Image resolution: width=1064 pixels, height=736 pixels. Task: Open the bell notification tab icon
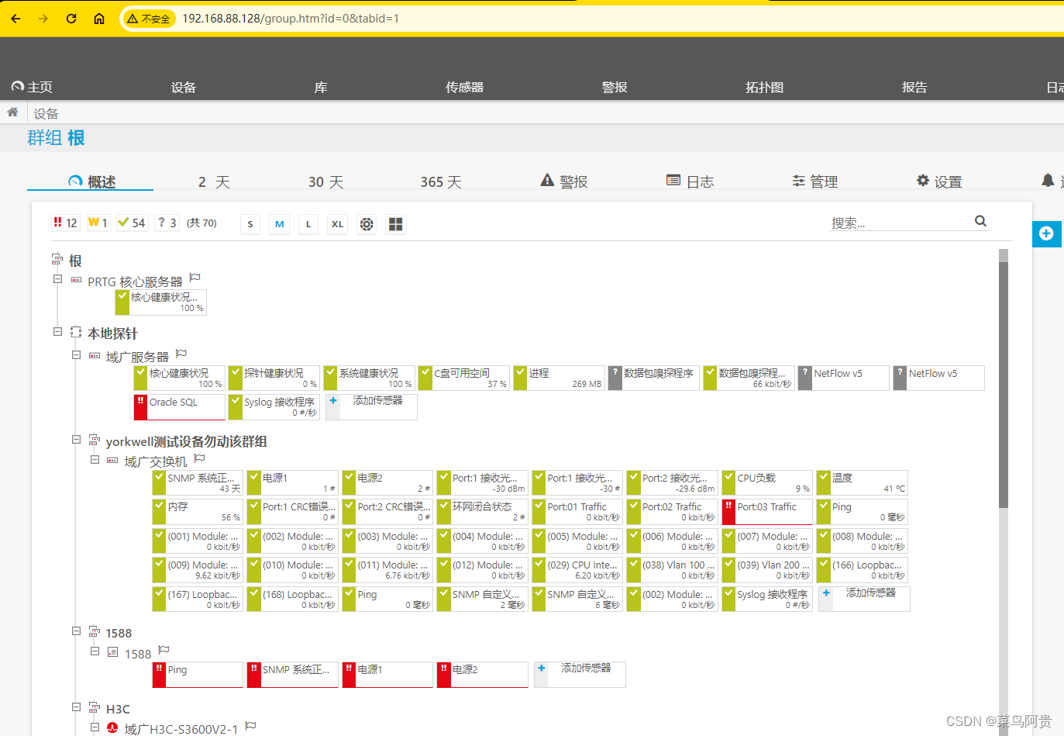coord(1048,180)
